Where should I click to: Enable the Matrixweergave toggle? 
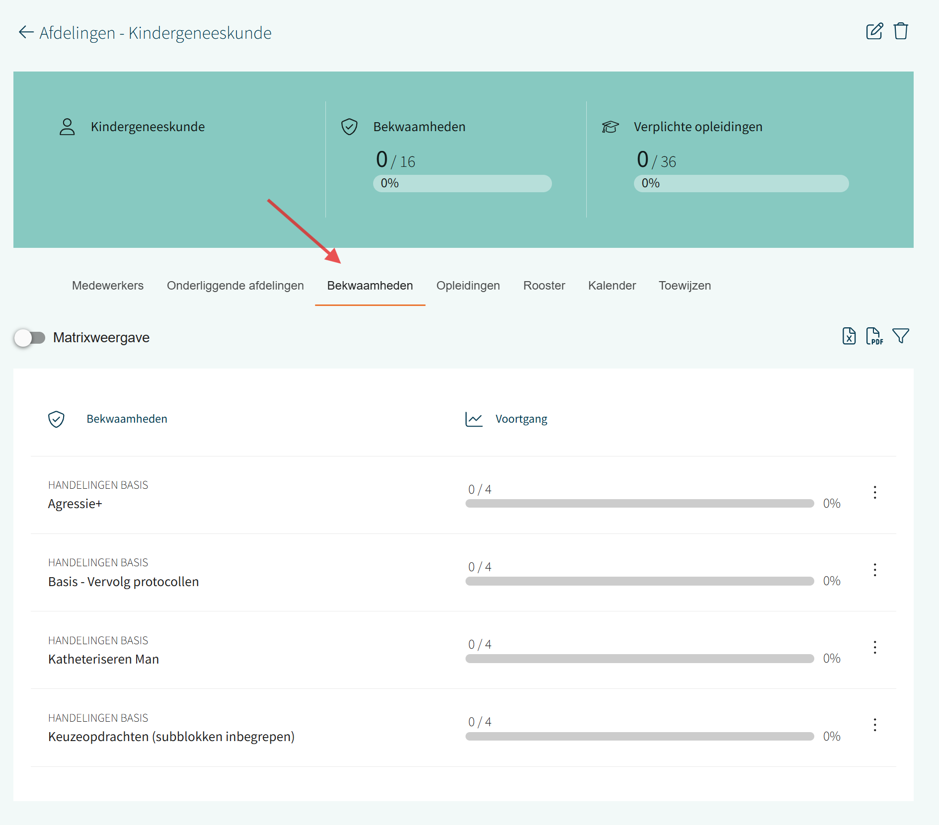[30, 338]
